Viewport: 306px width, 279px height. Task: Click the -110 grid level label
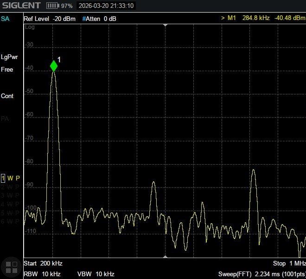[x=31, y=231]
